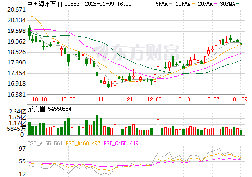Click the 12-27 date axis label
The width and height of the screenshot is (252, 177).
(212, 99)
